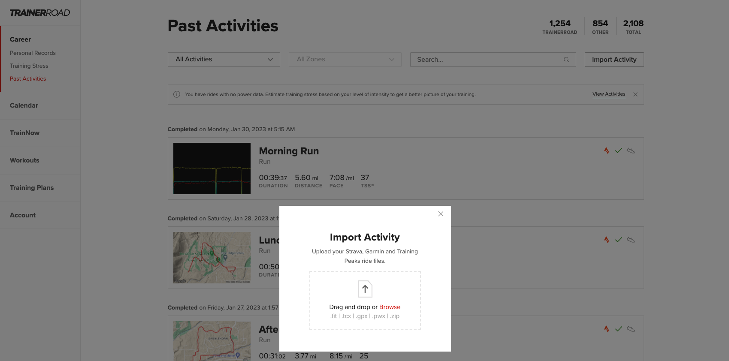
Task: Open Jan 28 run map thumbnail
Action: point(212,258)
